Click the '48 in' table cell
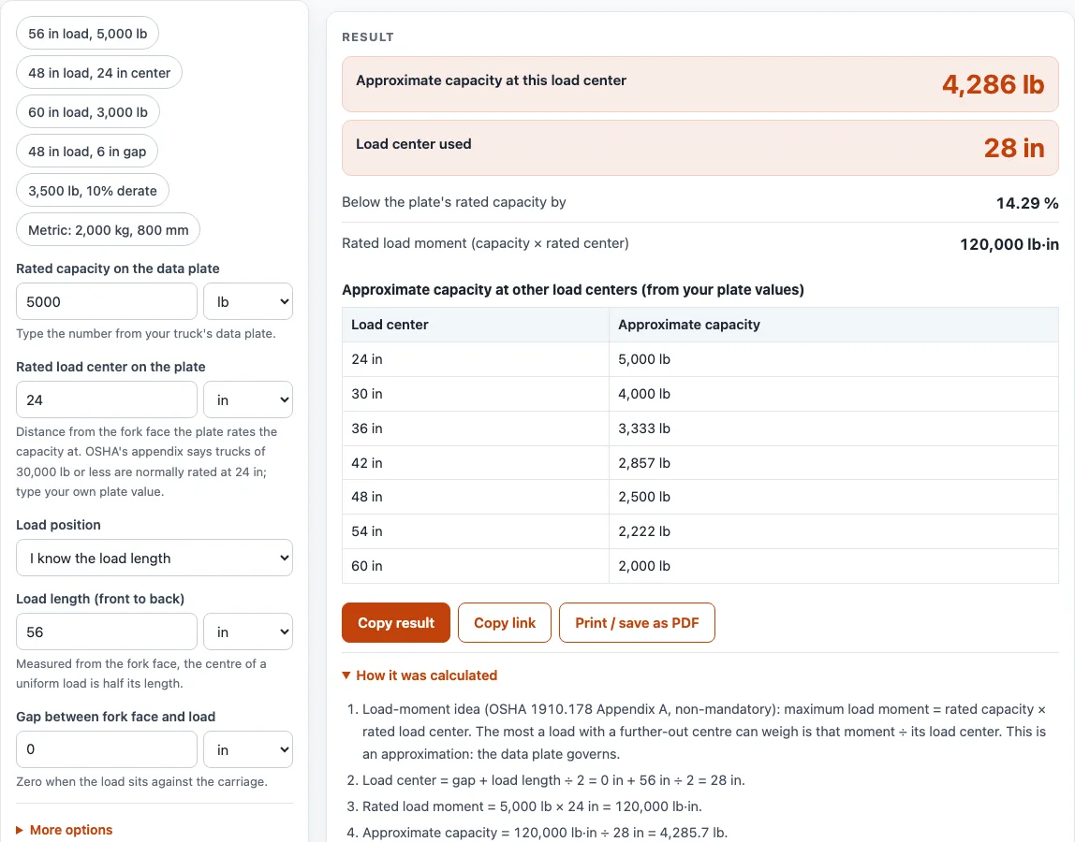Viewport: 1075px width, 842px height. [476, 497]
